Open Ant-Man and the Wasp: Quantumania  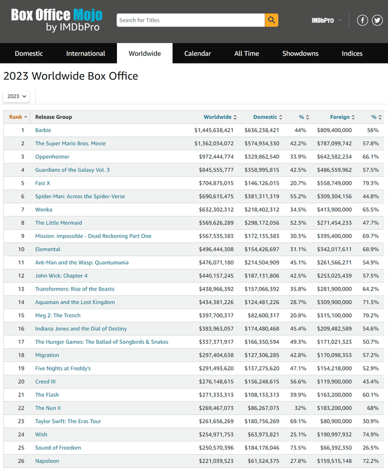click(x=82, y=262)
